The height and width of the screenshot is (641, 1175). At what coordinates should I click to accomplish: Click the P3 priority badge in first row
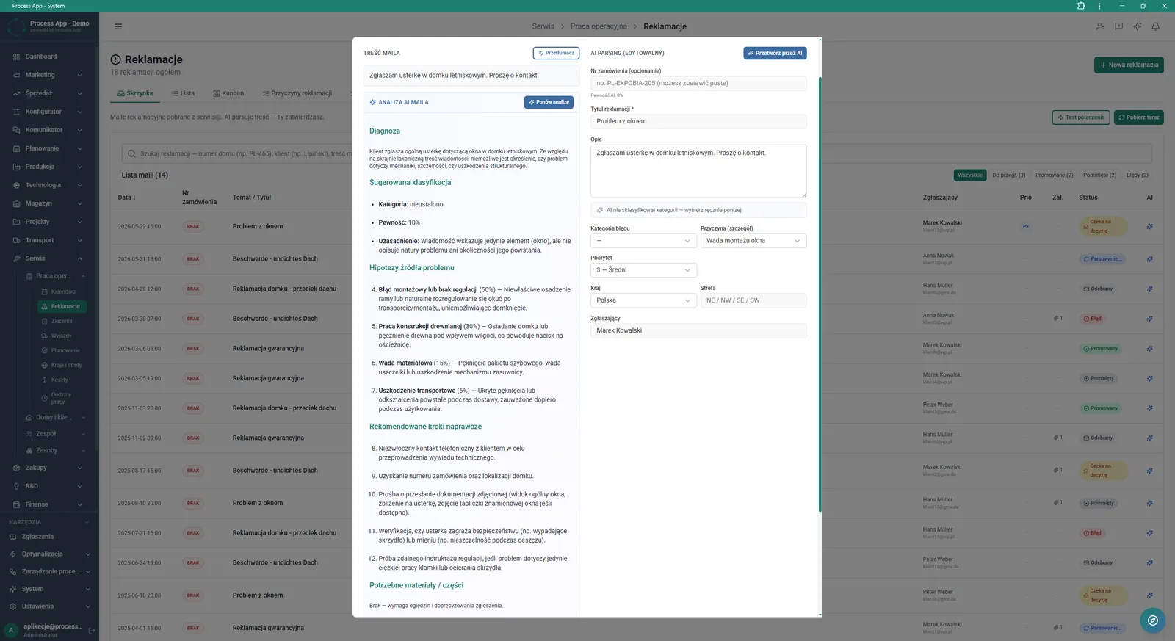click(1026, 226)
